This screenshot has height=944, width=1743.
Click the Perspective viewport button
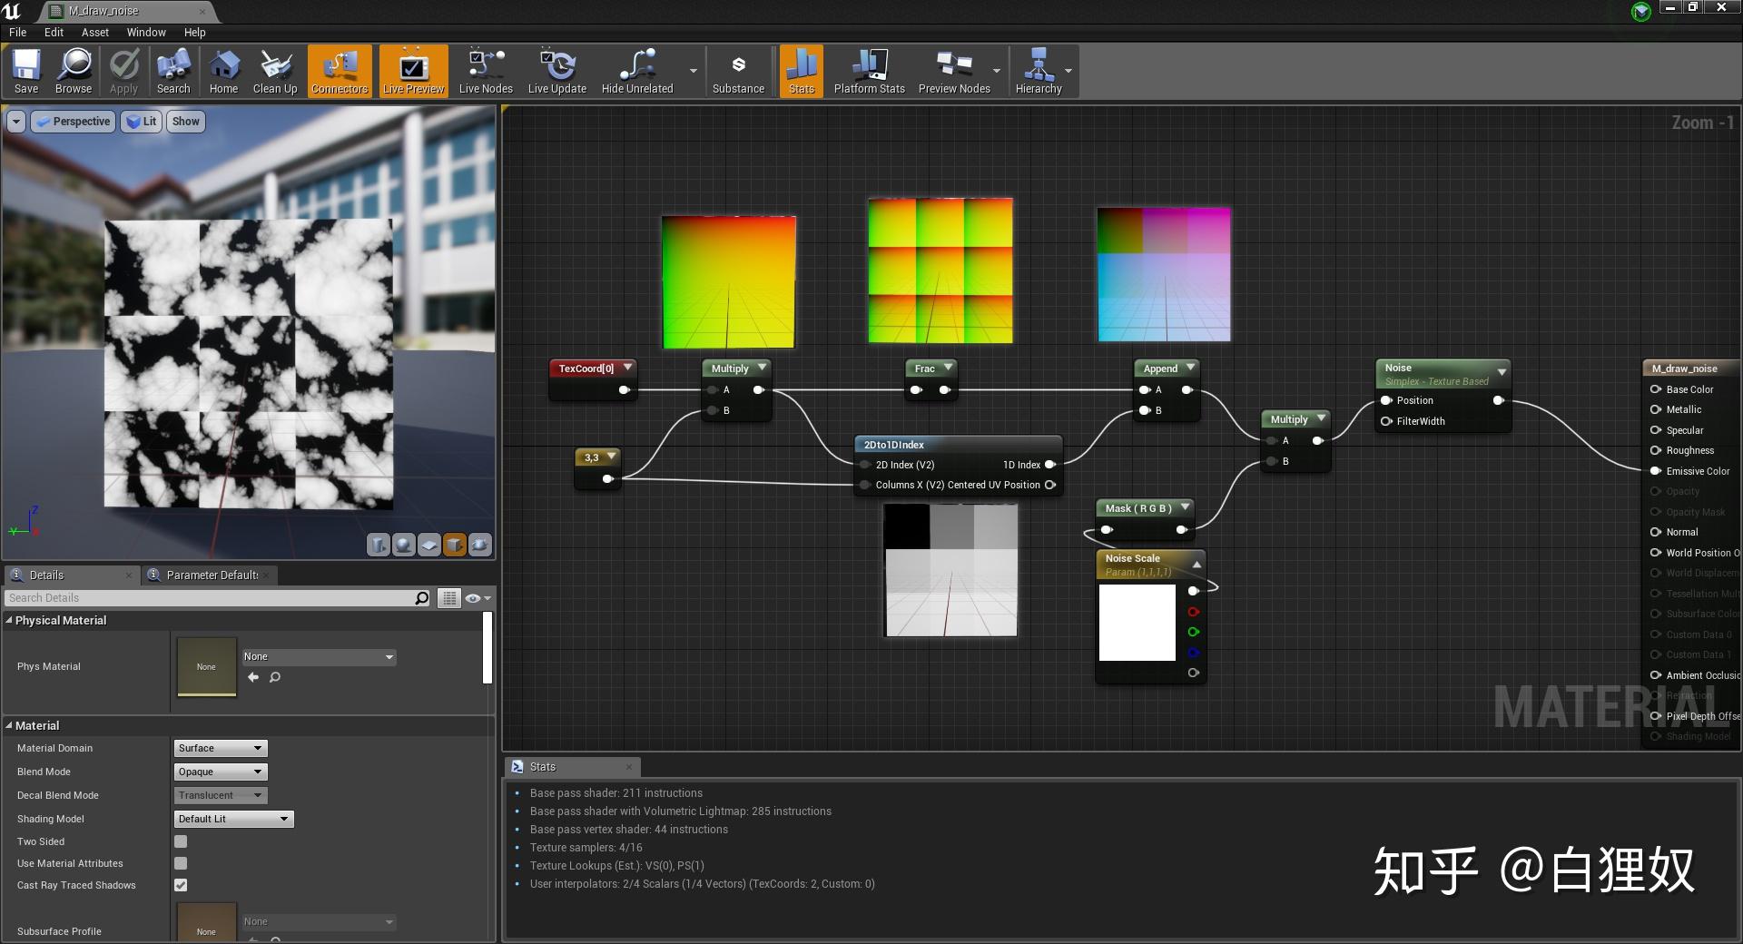point(73,121)
